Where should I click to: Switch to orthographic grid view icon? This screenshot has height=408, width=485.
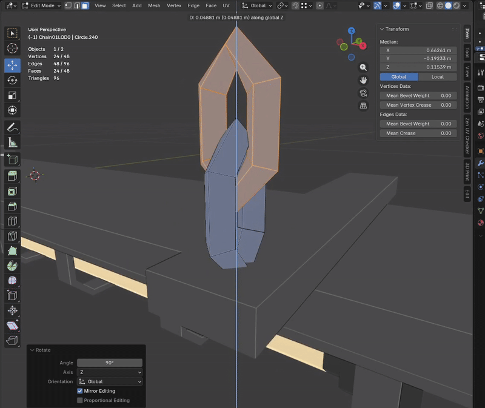tap(363, 105)
